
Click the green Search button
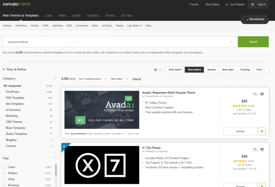coord(253,42)
